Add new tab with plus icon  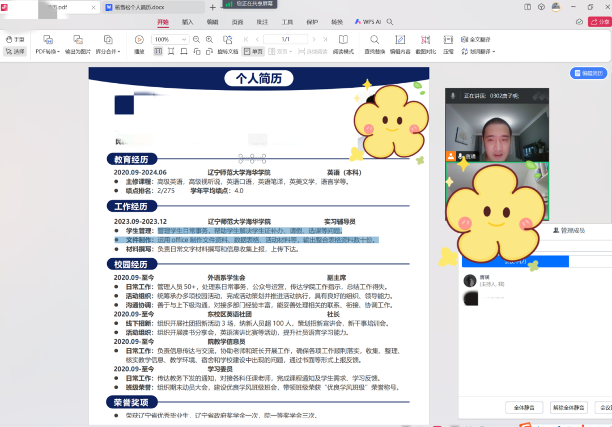[x=212, y=7]
